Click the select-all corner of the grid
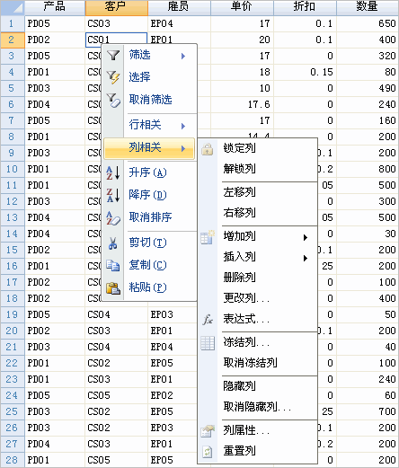Image resolution: width=399 pixels, height=468 pixels. 13,7
